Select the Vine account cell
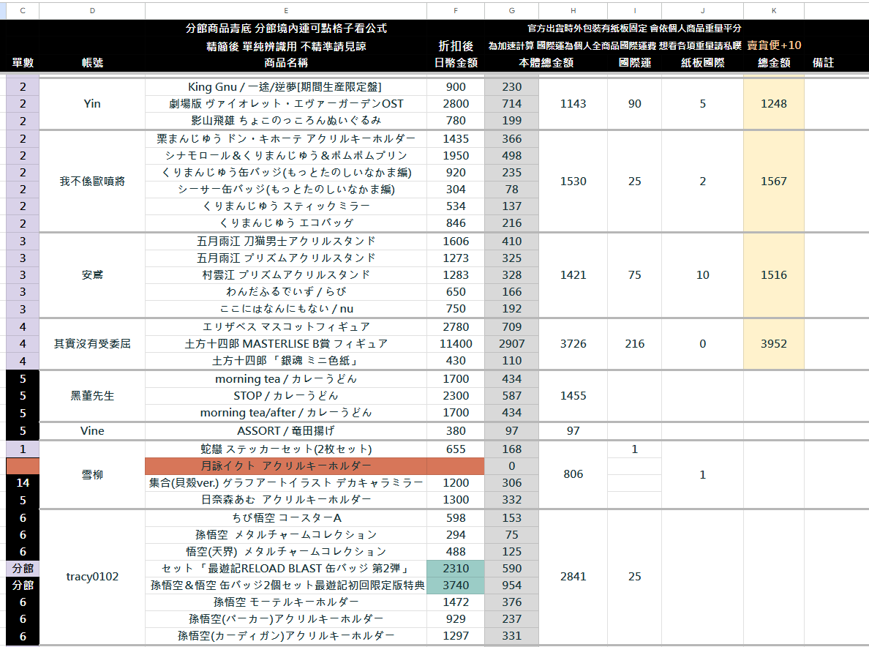This screenshot has height=647, width=869. click(x=92, y=431)
